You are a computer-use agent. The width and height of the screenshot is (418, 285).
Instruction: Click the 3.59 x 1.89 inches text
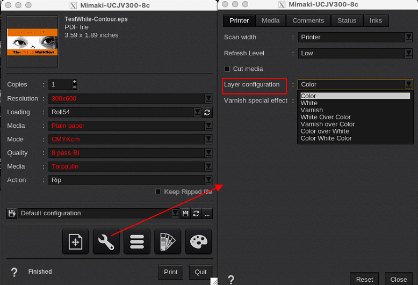[x=91, y=35]
